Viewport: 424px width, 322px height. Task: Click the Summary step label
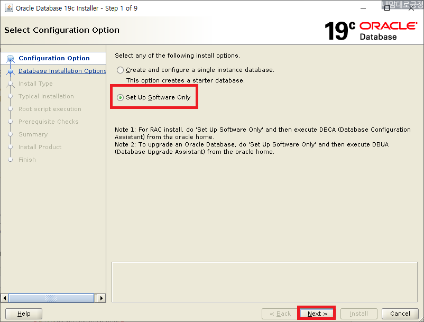tap(33, 134)
